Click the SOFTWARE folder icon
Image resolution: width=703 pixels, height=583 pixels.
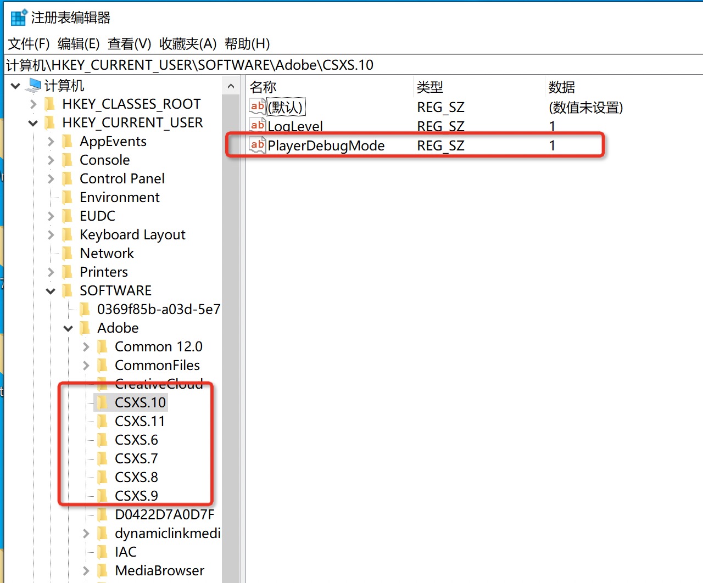(68, 291)
